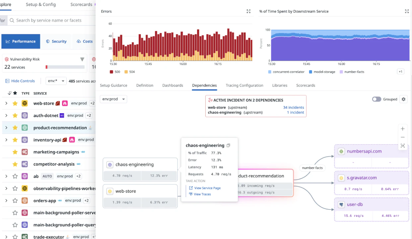
Task: Open the env:* filter dropdown
Action: (56, 81)
